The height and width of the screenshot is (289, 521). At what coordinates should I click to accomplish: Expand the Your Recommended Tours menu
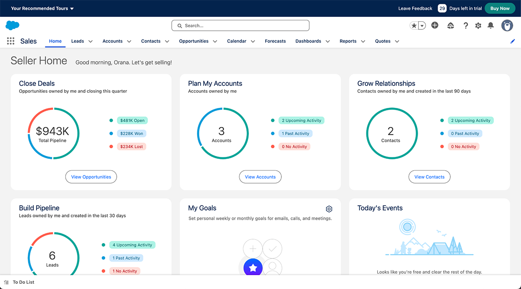(x=42, y=8)
